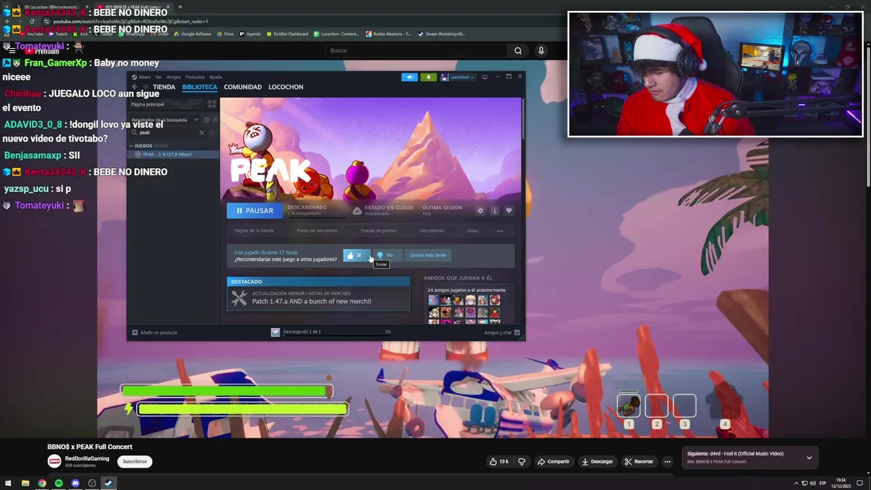The image size is (871, 490).
Task: Click the recent activity clock icon in sidebar
Action: [x=207, y=120]
